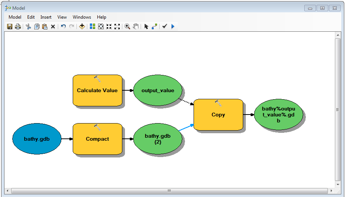Click the Print icon in toolbar

(18, 26)
